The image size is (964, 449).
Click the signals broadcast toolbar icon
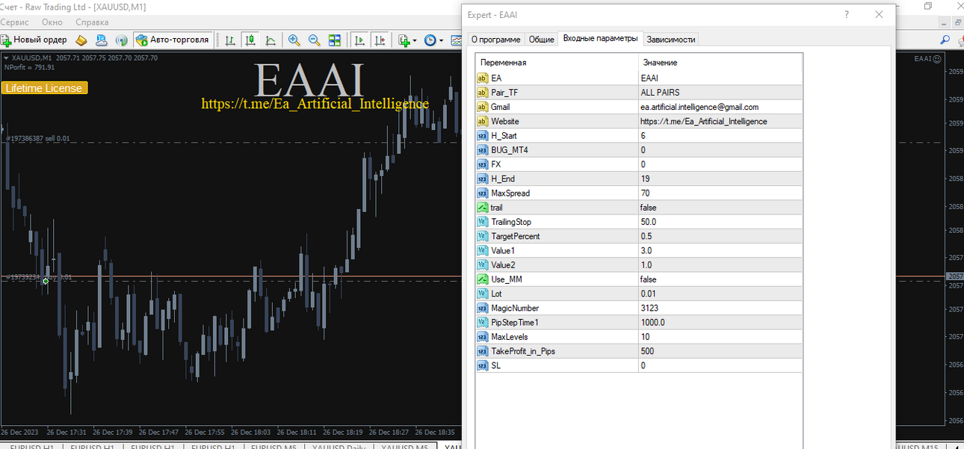click(x=121, y=40)
